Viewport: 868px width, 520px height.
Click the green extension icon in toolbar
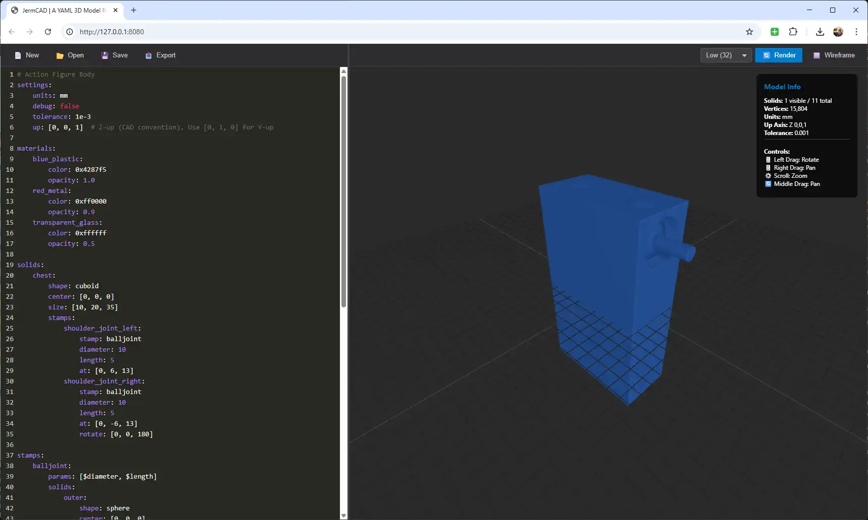click(775, 32)
